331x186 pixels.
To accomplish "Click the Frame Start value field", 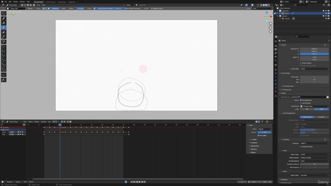I will click(x=314, y=77).
